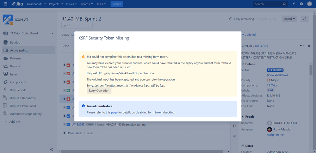Click the warning triangle icon in dialog
Screen dimensions: 316x153
click(83, 57)
